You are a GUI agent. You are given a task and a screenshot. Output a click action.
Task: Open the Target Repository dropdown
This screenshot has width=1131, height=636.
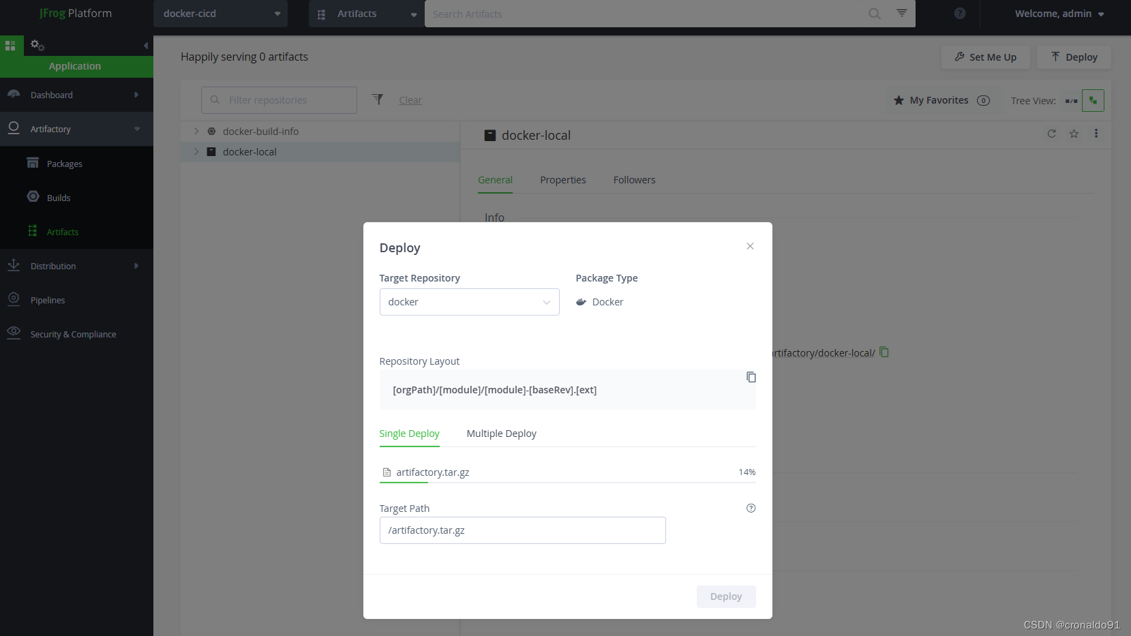[x=469, y=302]
